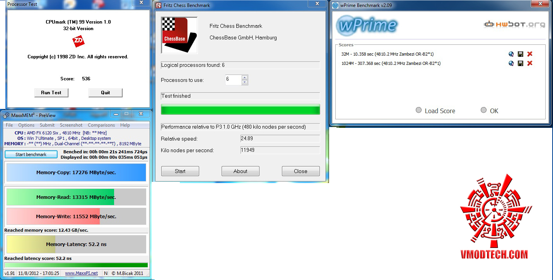Screen dimensions: 553x280
Task: Save the 32M wPrime score to disk
Action: click(x=521, y=54)
